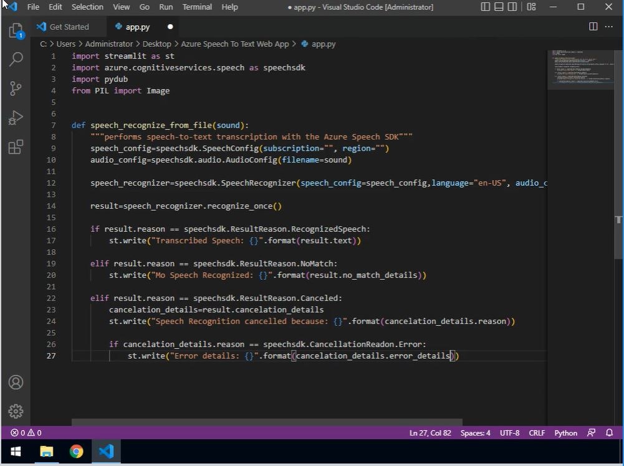Open the Terminal menu
The height and width of the screenshot is (466, 624).
pos(196,7)
